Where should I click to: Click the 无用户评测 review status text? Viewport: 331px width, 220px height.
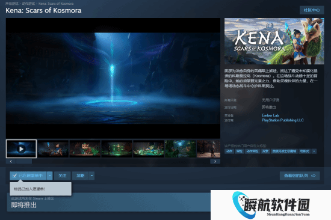point(270,100)
